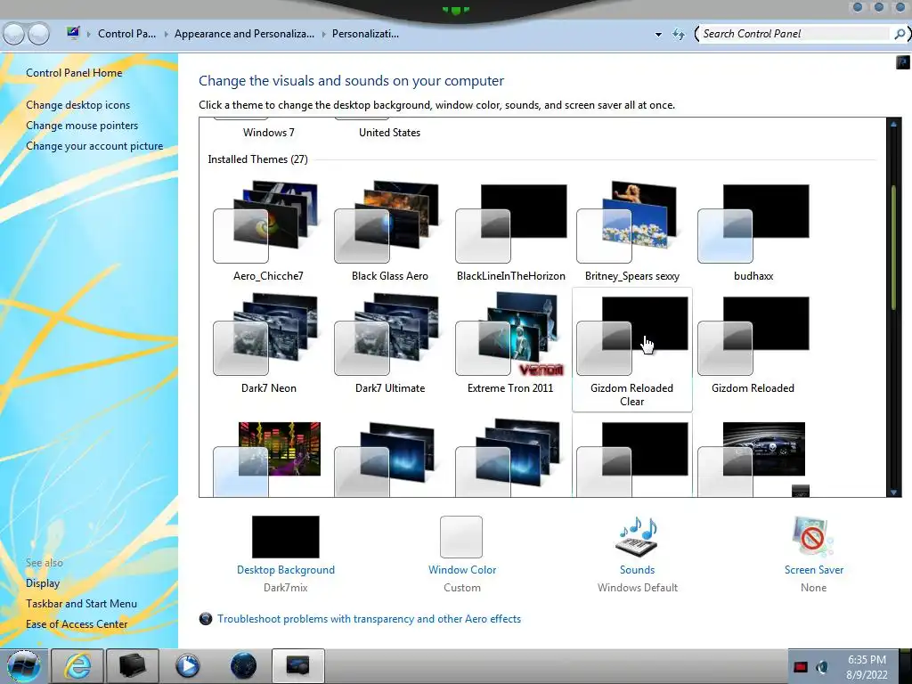The height and width of the screenshot is (684, 912).
Task: Open the Screen Saver icon
Action: click(x=813, y=535)
